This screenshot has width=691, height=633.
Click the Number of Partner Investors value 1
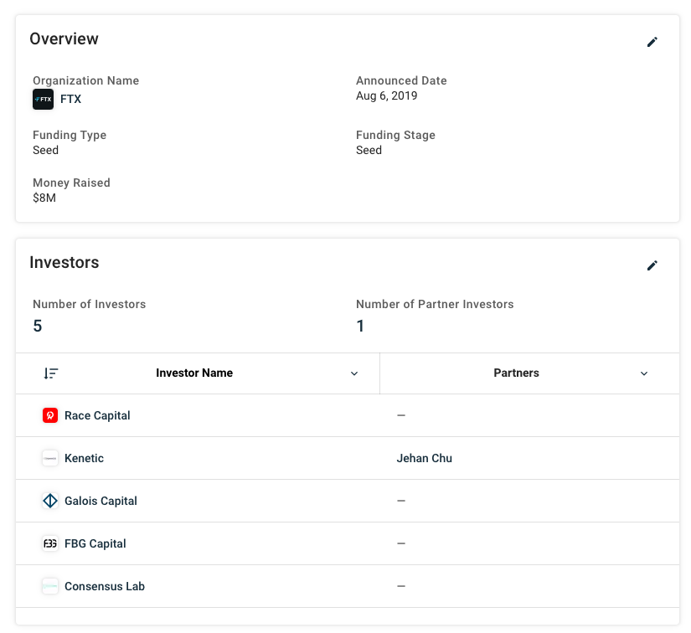click(x=360, y=326)
